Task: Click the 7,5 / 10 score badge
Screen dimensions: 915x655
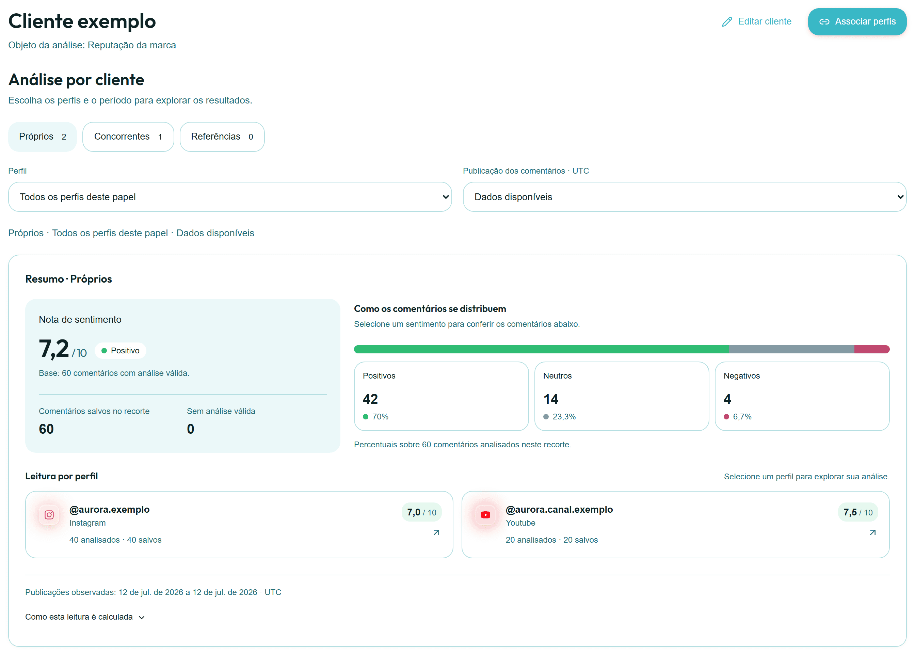Action: [858, 512]
